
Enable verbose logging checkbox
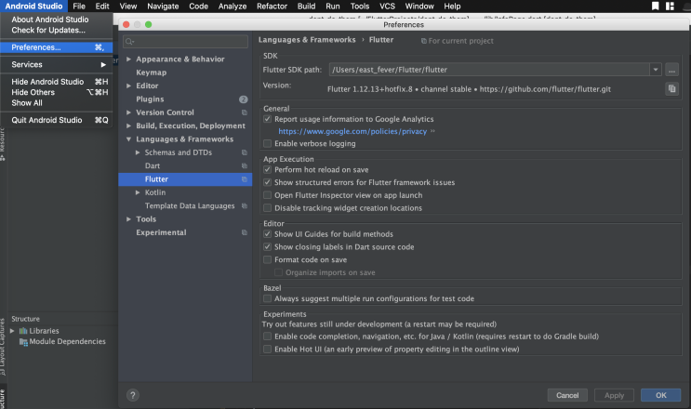pos(267,143)
